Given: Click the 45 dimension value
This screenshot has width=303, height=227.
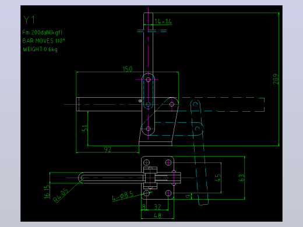Looking at the screenshot, I should pyautogui.click(x=218, y=178).
